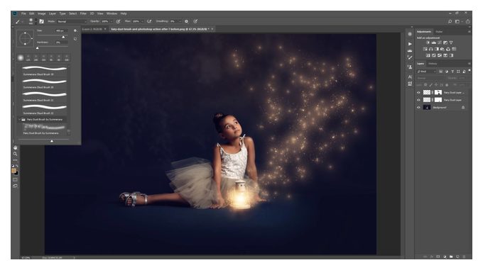Select the Fairy Dust Brush stroke preset
Screen dimensions: 483x270
(44, 127)
